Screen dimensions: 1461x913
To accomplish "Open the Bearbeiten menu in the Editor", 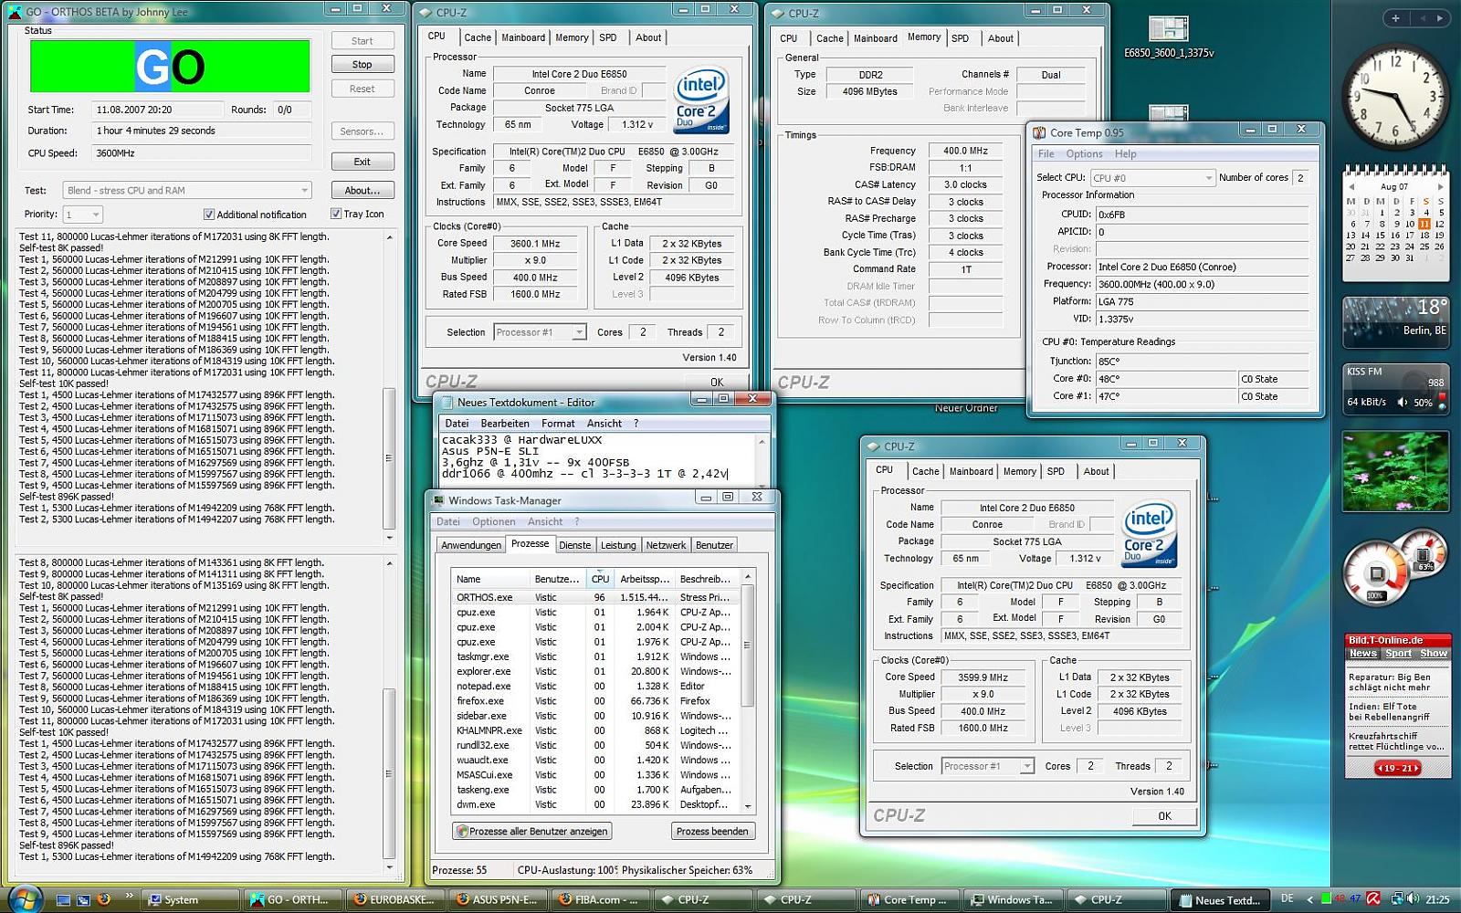I will [x=505, y=424].
